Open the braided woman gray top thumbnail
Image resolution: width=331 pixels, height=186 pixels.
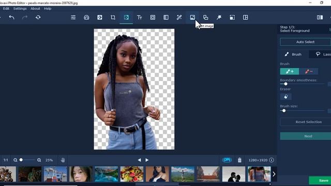[x=259, y=174]
